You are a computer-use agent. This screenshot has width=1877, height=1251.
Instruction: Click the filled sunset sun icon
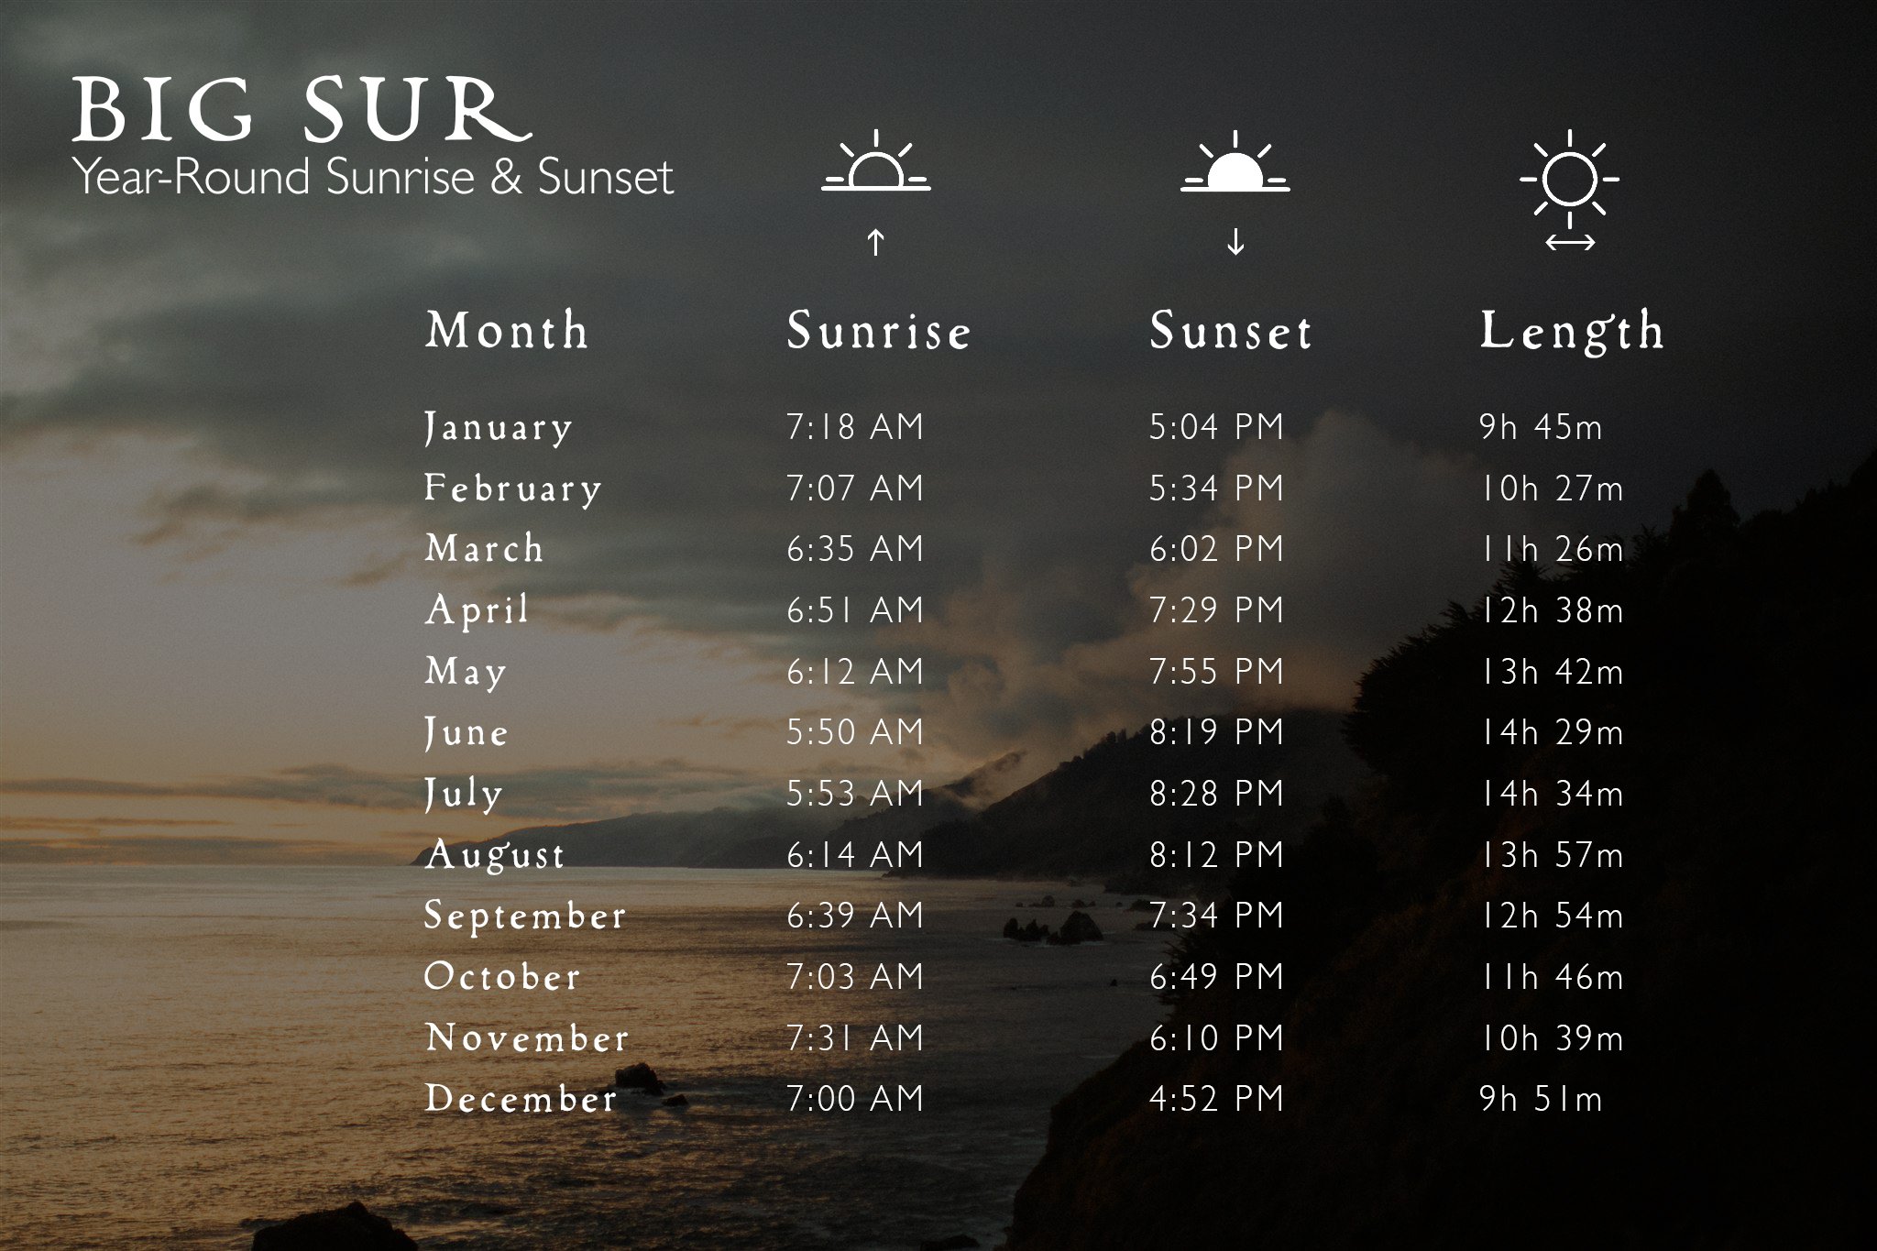[1235, 165]
